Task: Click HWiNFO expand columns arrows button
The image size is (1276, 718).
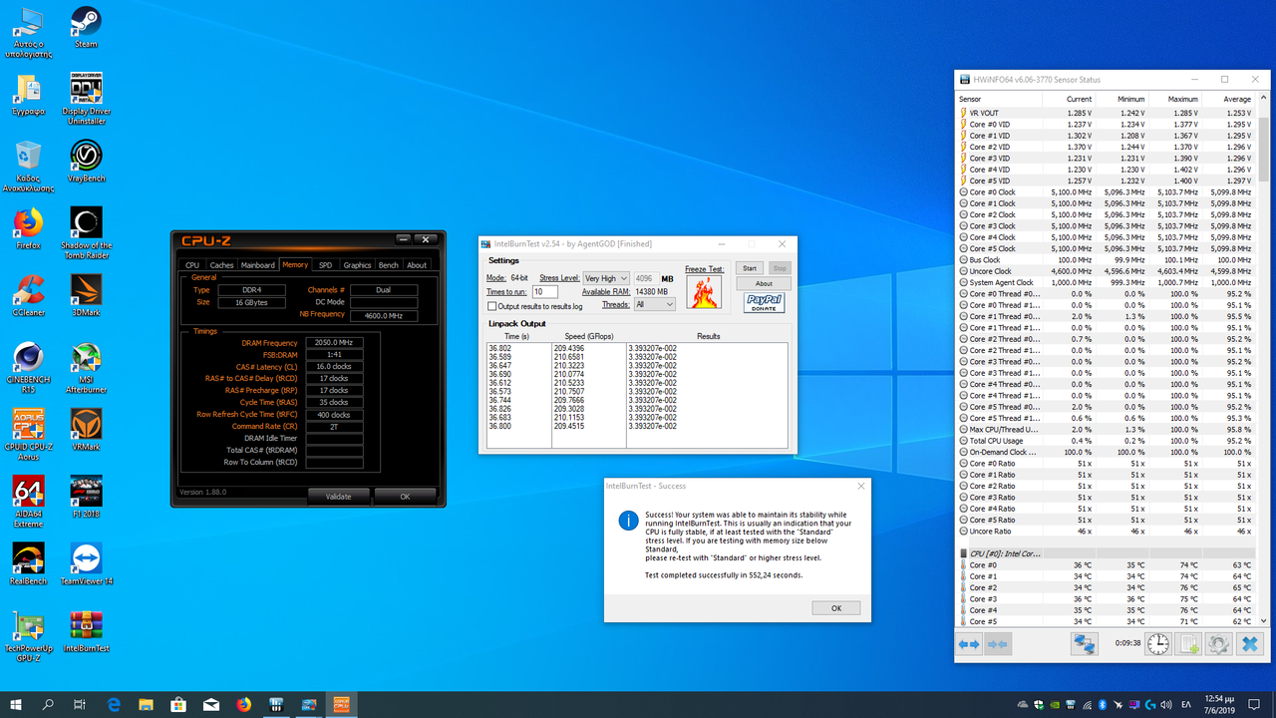Action: pos(969,645)
